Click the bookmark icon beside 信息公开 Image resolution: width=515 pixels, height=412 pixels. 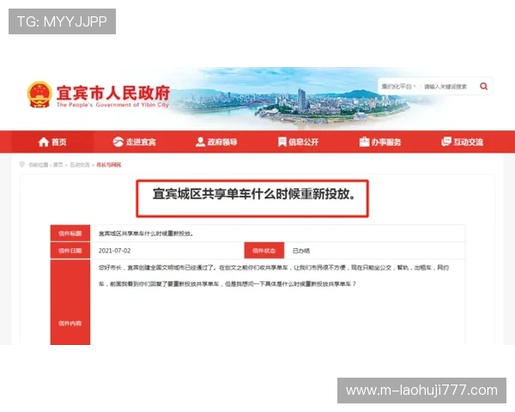pos(282,142)
